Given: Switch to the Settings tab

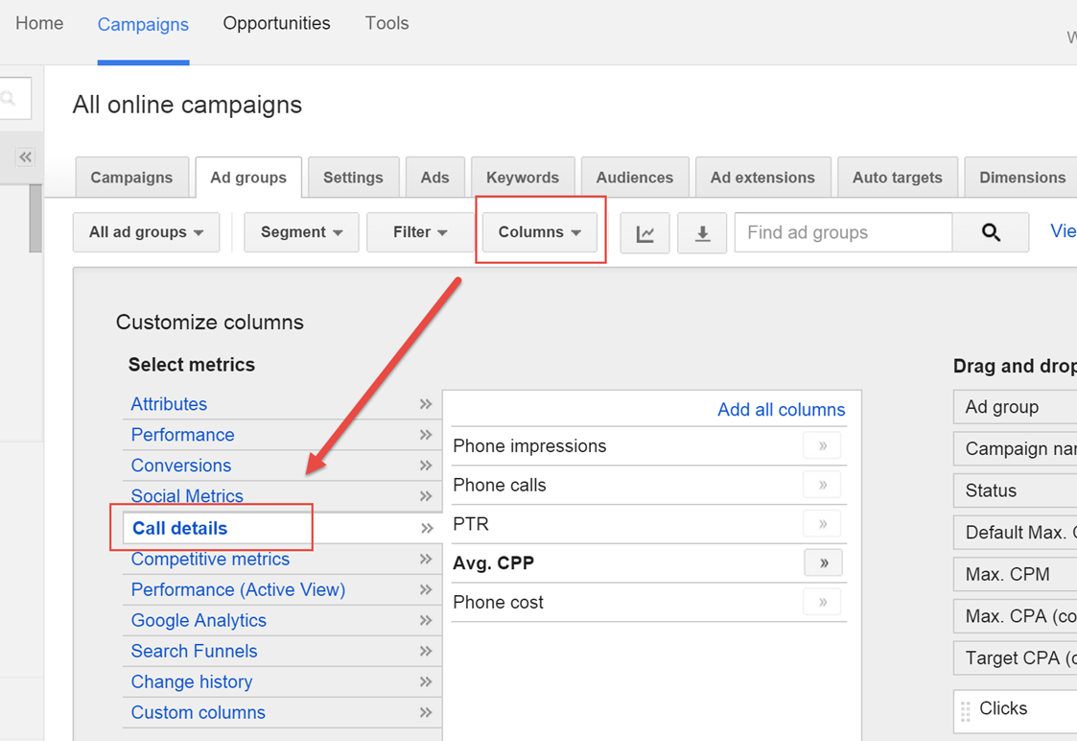Looking at the screenshot, I should point(353,178).
